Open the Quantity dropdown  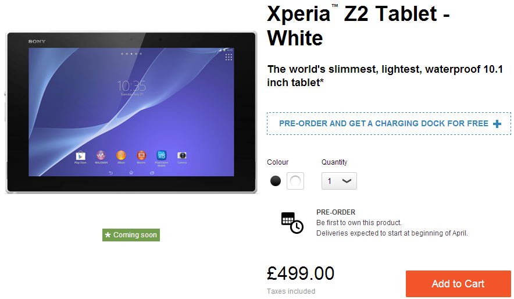[339, 181]
